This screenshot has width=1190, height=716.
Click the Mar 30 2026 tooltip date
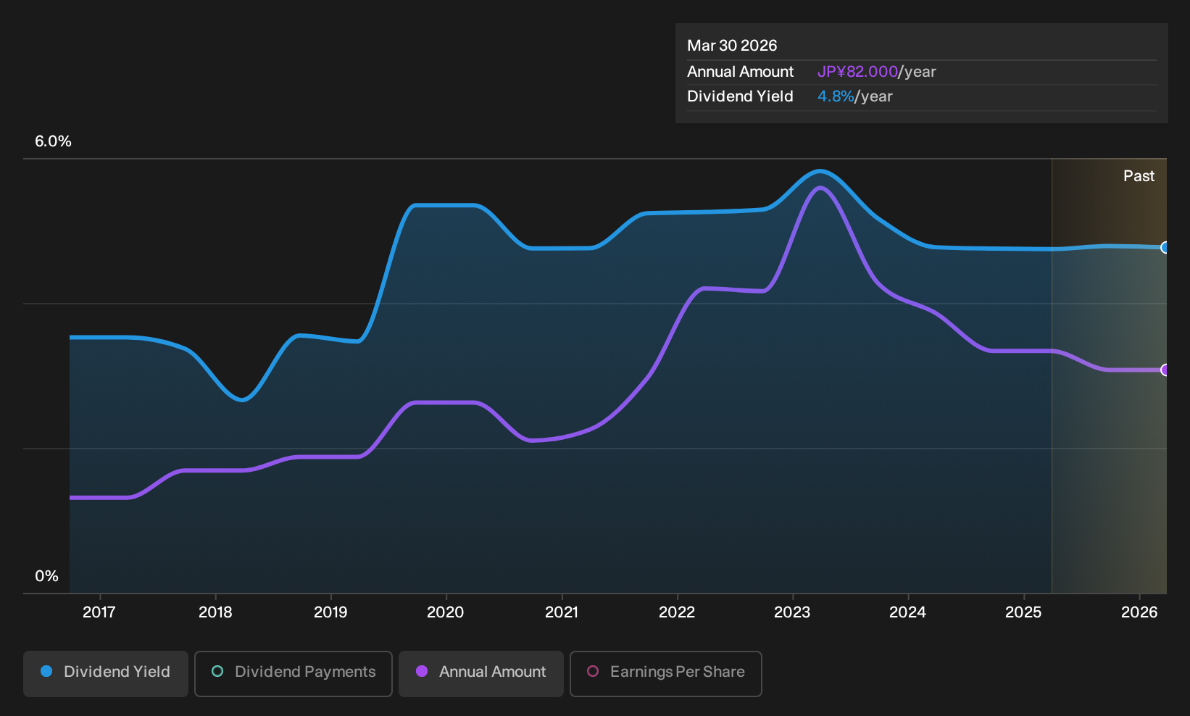pos(732,46)
